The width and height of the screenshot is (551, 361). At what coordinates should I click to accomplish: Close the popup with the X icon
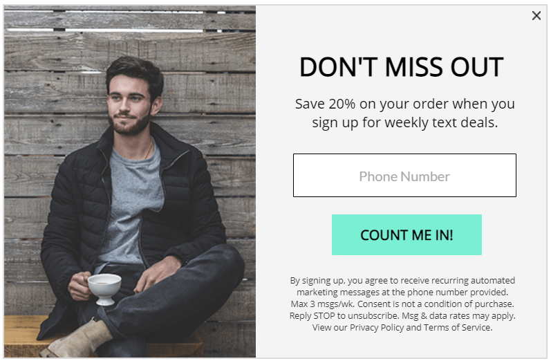pyautogui.click(x=536, y=15)
